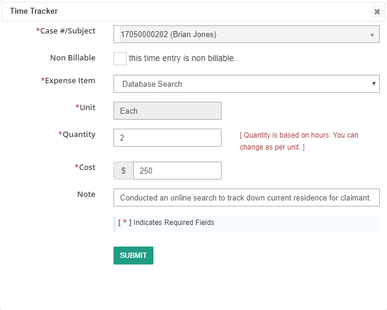Click the Expense Item label
The image size is (387, 310).
(68, 80)
